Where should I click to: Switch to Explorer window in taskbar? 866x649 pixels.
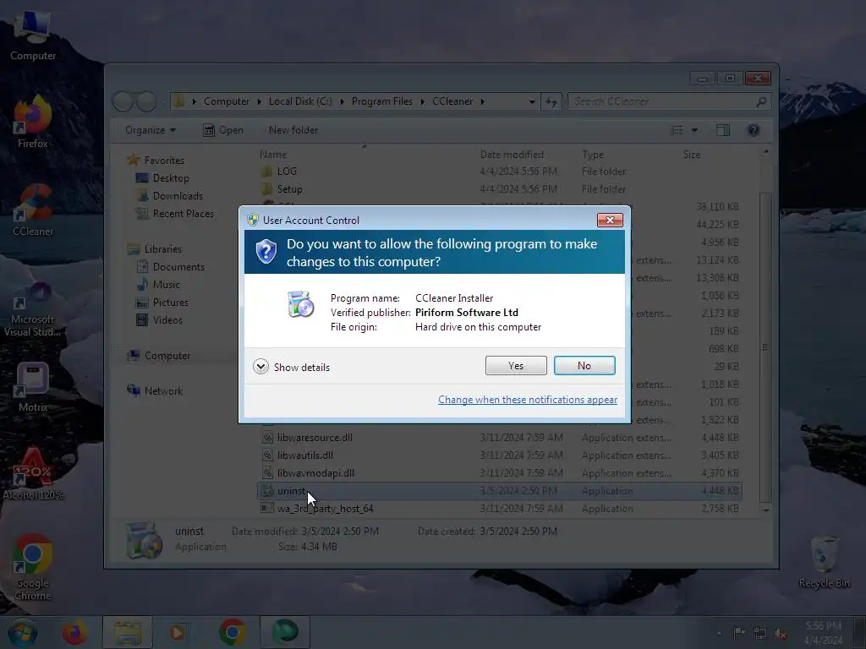click(128, 632)
